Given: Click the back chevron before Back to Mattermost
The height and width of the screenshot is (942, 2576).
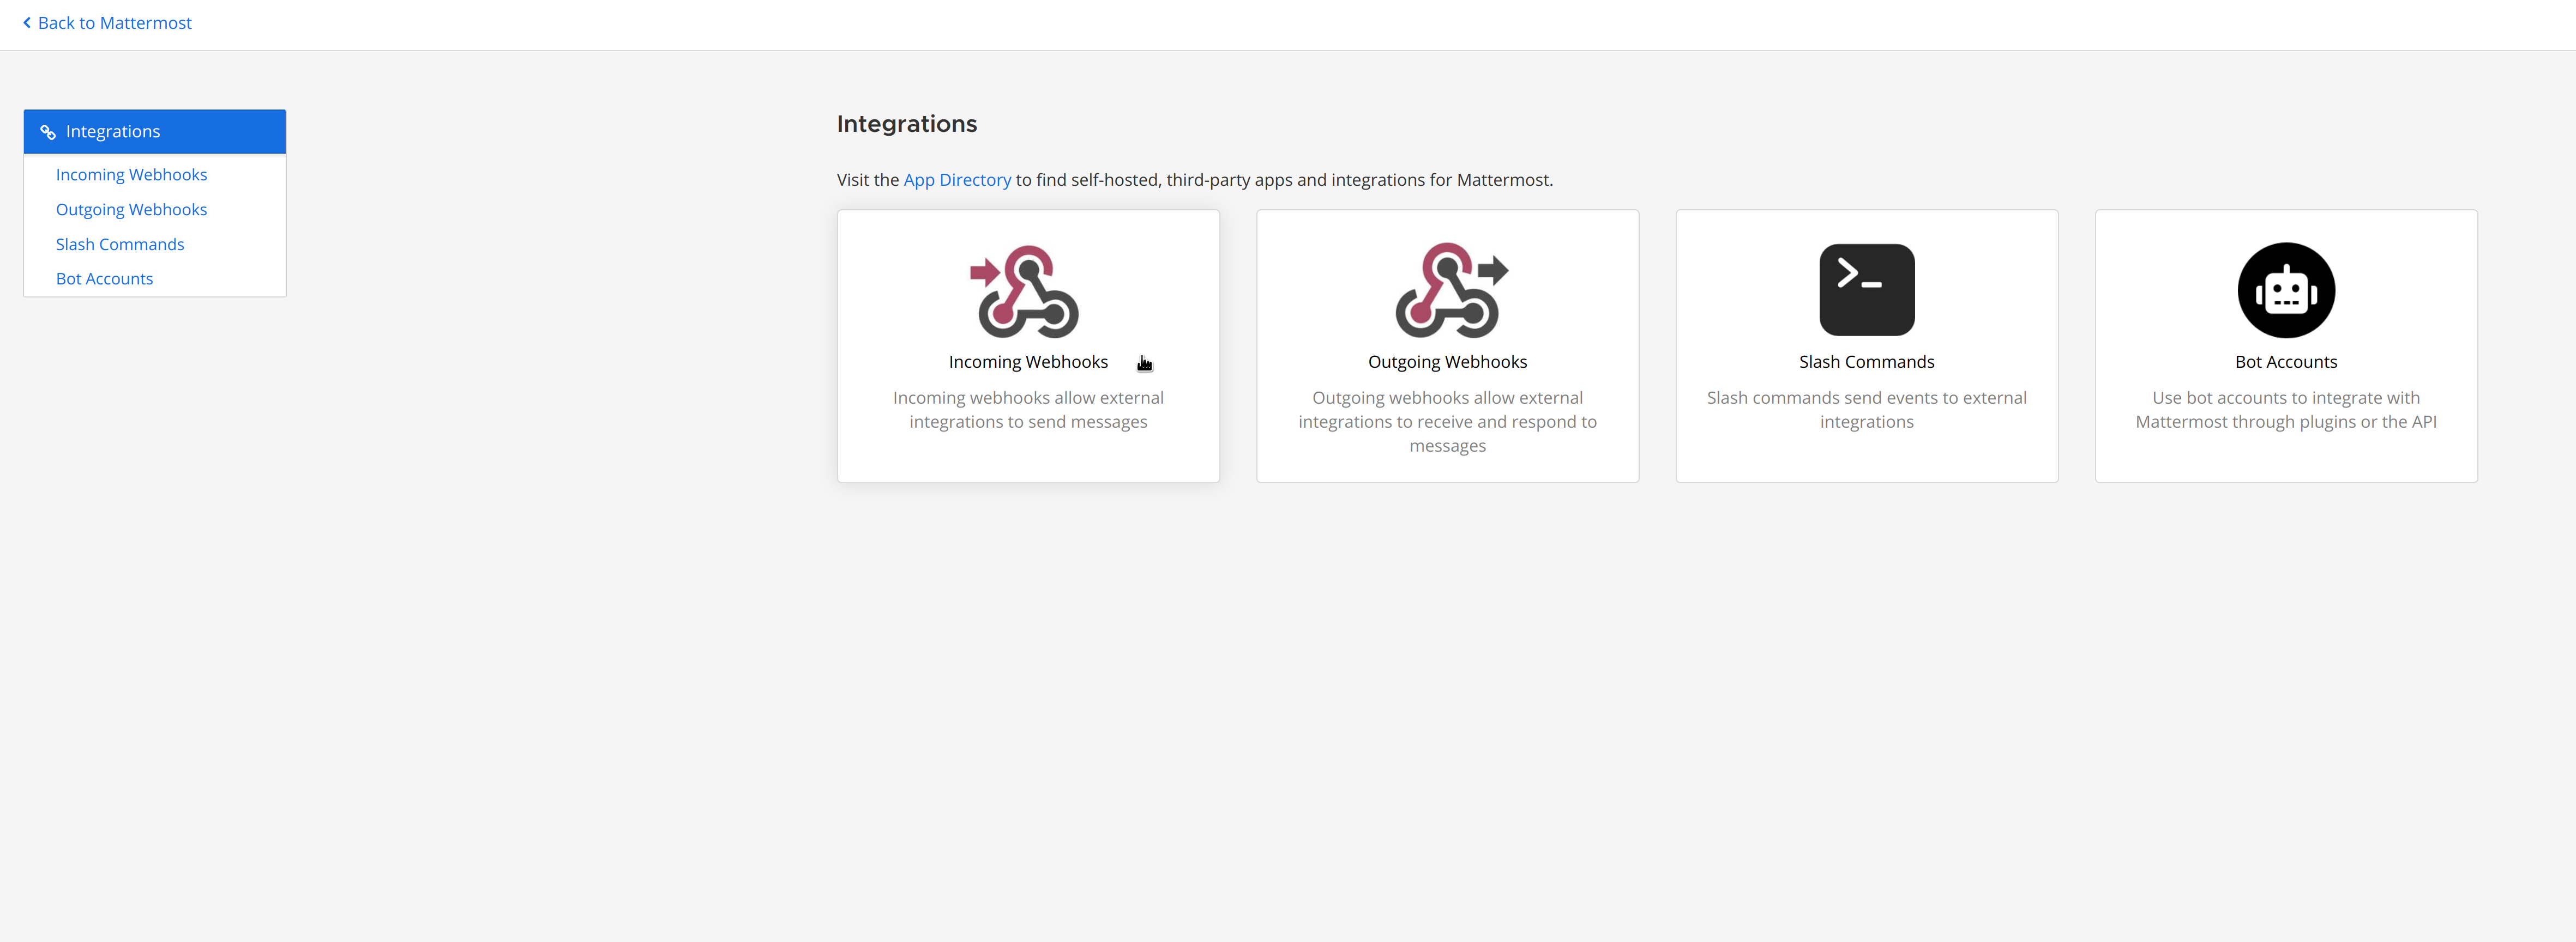Looking at the screenshot, I should (x=27, y=22).
